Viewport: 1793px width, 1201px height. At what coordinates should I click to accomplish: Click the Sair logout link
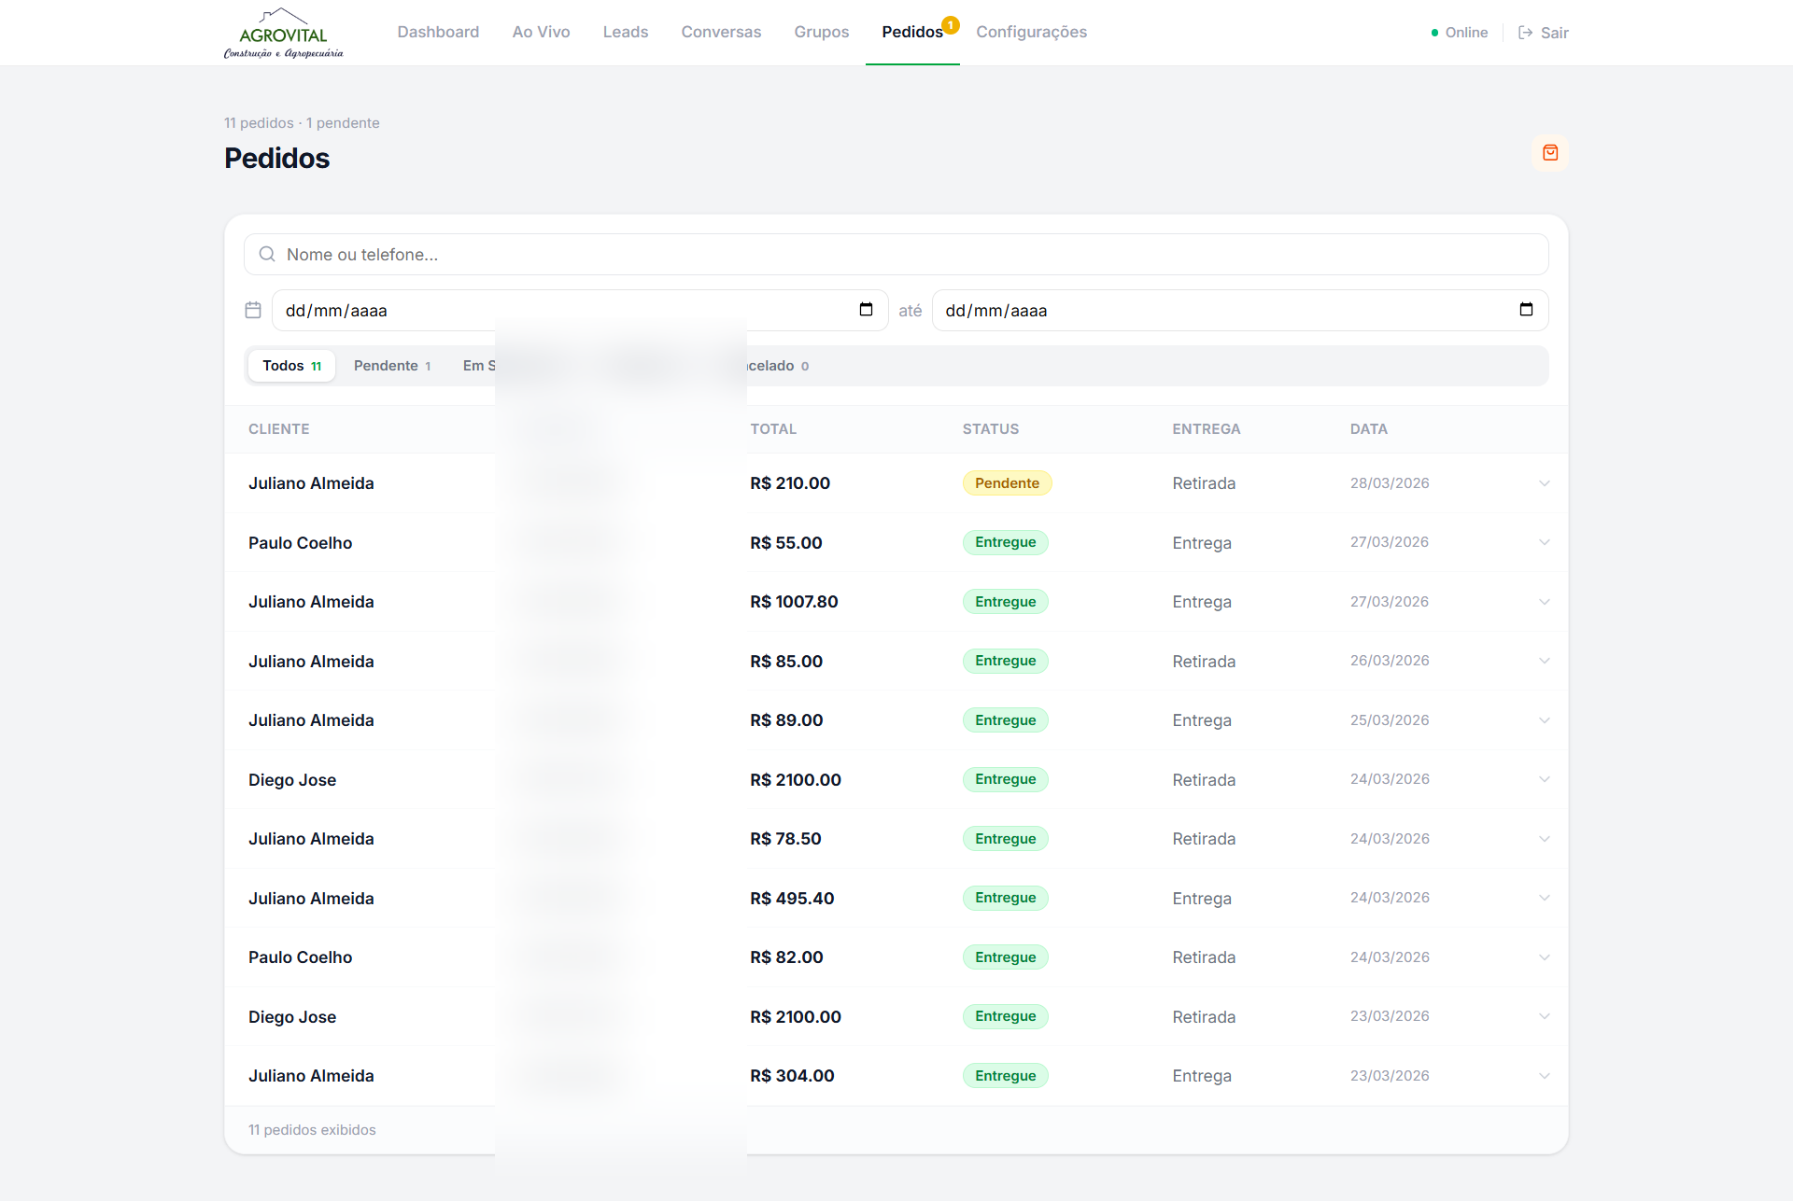(1554, 33)
